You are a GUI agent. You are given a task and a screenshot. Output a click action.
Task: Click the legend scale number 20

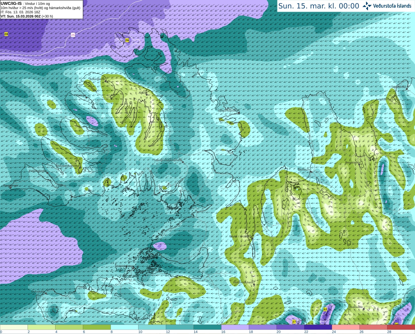coord(279,332)
